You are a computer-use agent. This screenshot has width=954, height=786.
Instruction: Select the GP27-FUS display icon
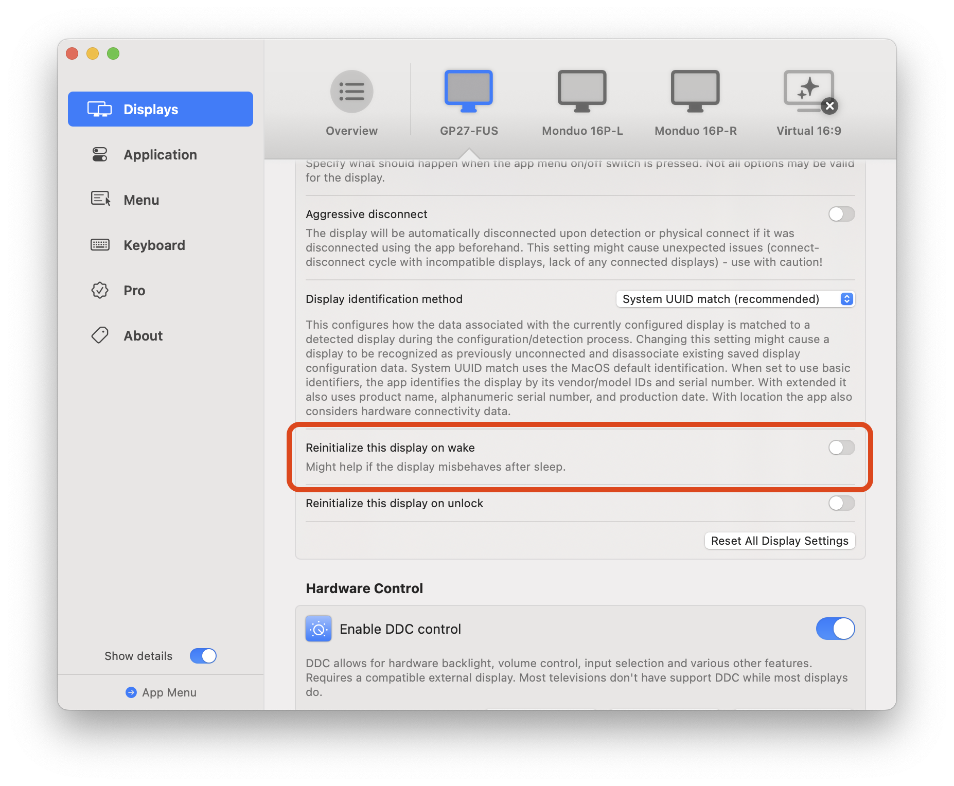[468, 91]
